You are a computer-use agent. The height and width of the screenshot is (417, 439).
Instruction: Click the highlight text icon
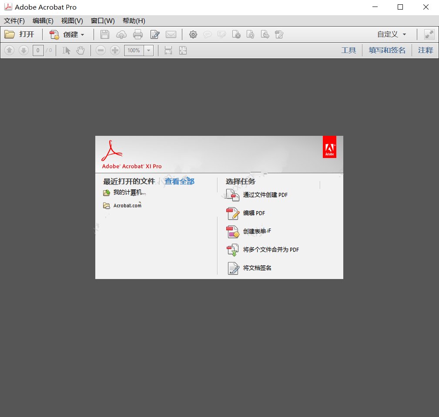tap(221, 34)
